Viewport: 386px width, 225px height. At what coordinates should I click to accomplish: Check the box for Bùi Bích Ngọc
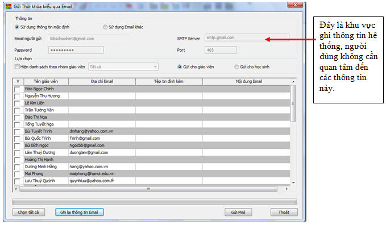pyautogui.click(x=17, y=145)
